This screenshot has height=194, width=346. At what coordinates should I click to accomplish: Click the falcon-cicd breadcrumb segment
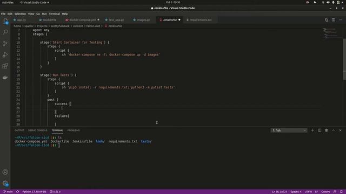pyautogui.click(x=93, y=26)
